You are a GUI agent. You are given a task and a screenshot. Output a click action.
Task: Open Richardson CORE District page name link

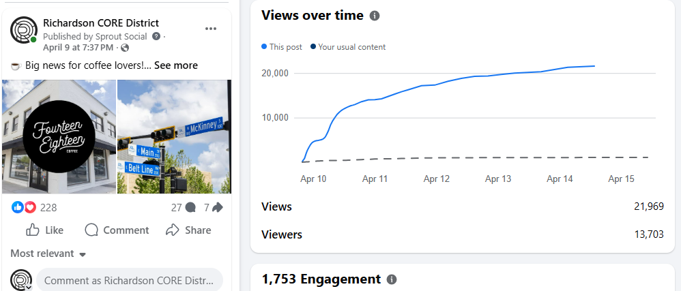coord(101,23)
